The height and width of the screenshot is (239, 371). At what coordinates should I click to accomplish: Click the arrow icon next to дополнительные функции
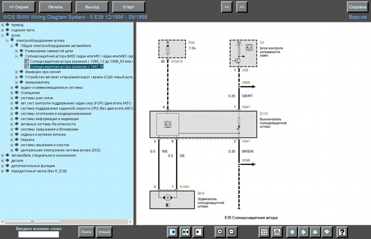pyautogui.click(x=8, y=165)
